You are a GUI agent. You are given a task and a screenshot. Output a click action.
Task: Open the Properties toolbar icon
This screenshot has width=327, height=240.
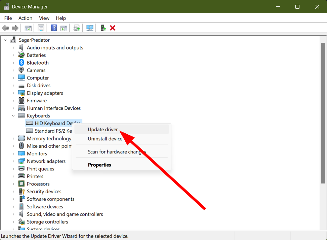tap(41, 28)
